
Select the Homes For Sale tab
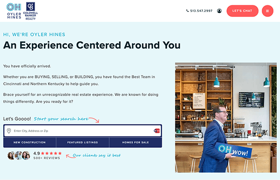tap(135, 142)
